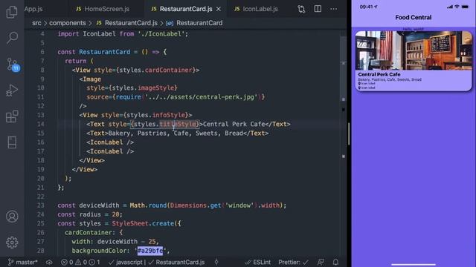Click the Prettier status item
Screen dimensions: 476x267
(293, 262)
